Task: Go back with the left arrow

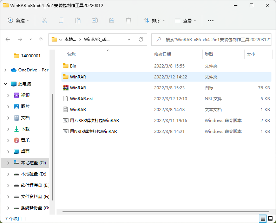Action: point(8,39)
